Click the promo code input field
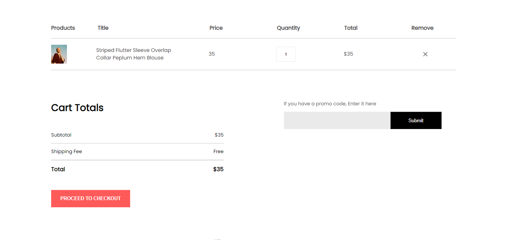Screen dimensions: 507x240 click(337, 120)
